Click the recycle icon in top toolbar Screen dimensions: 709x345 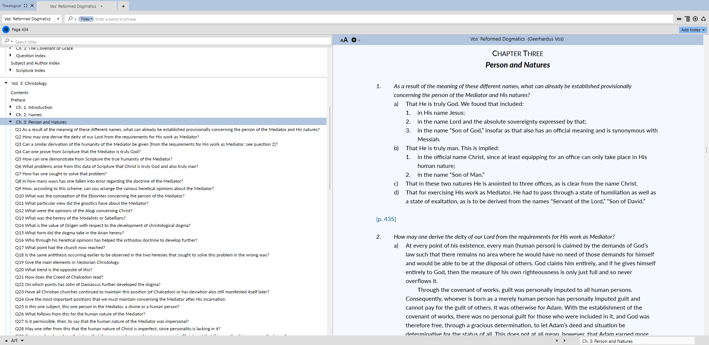tap(703, 19)
